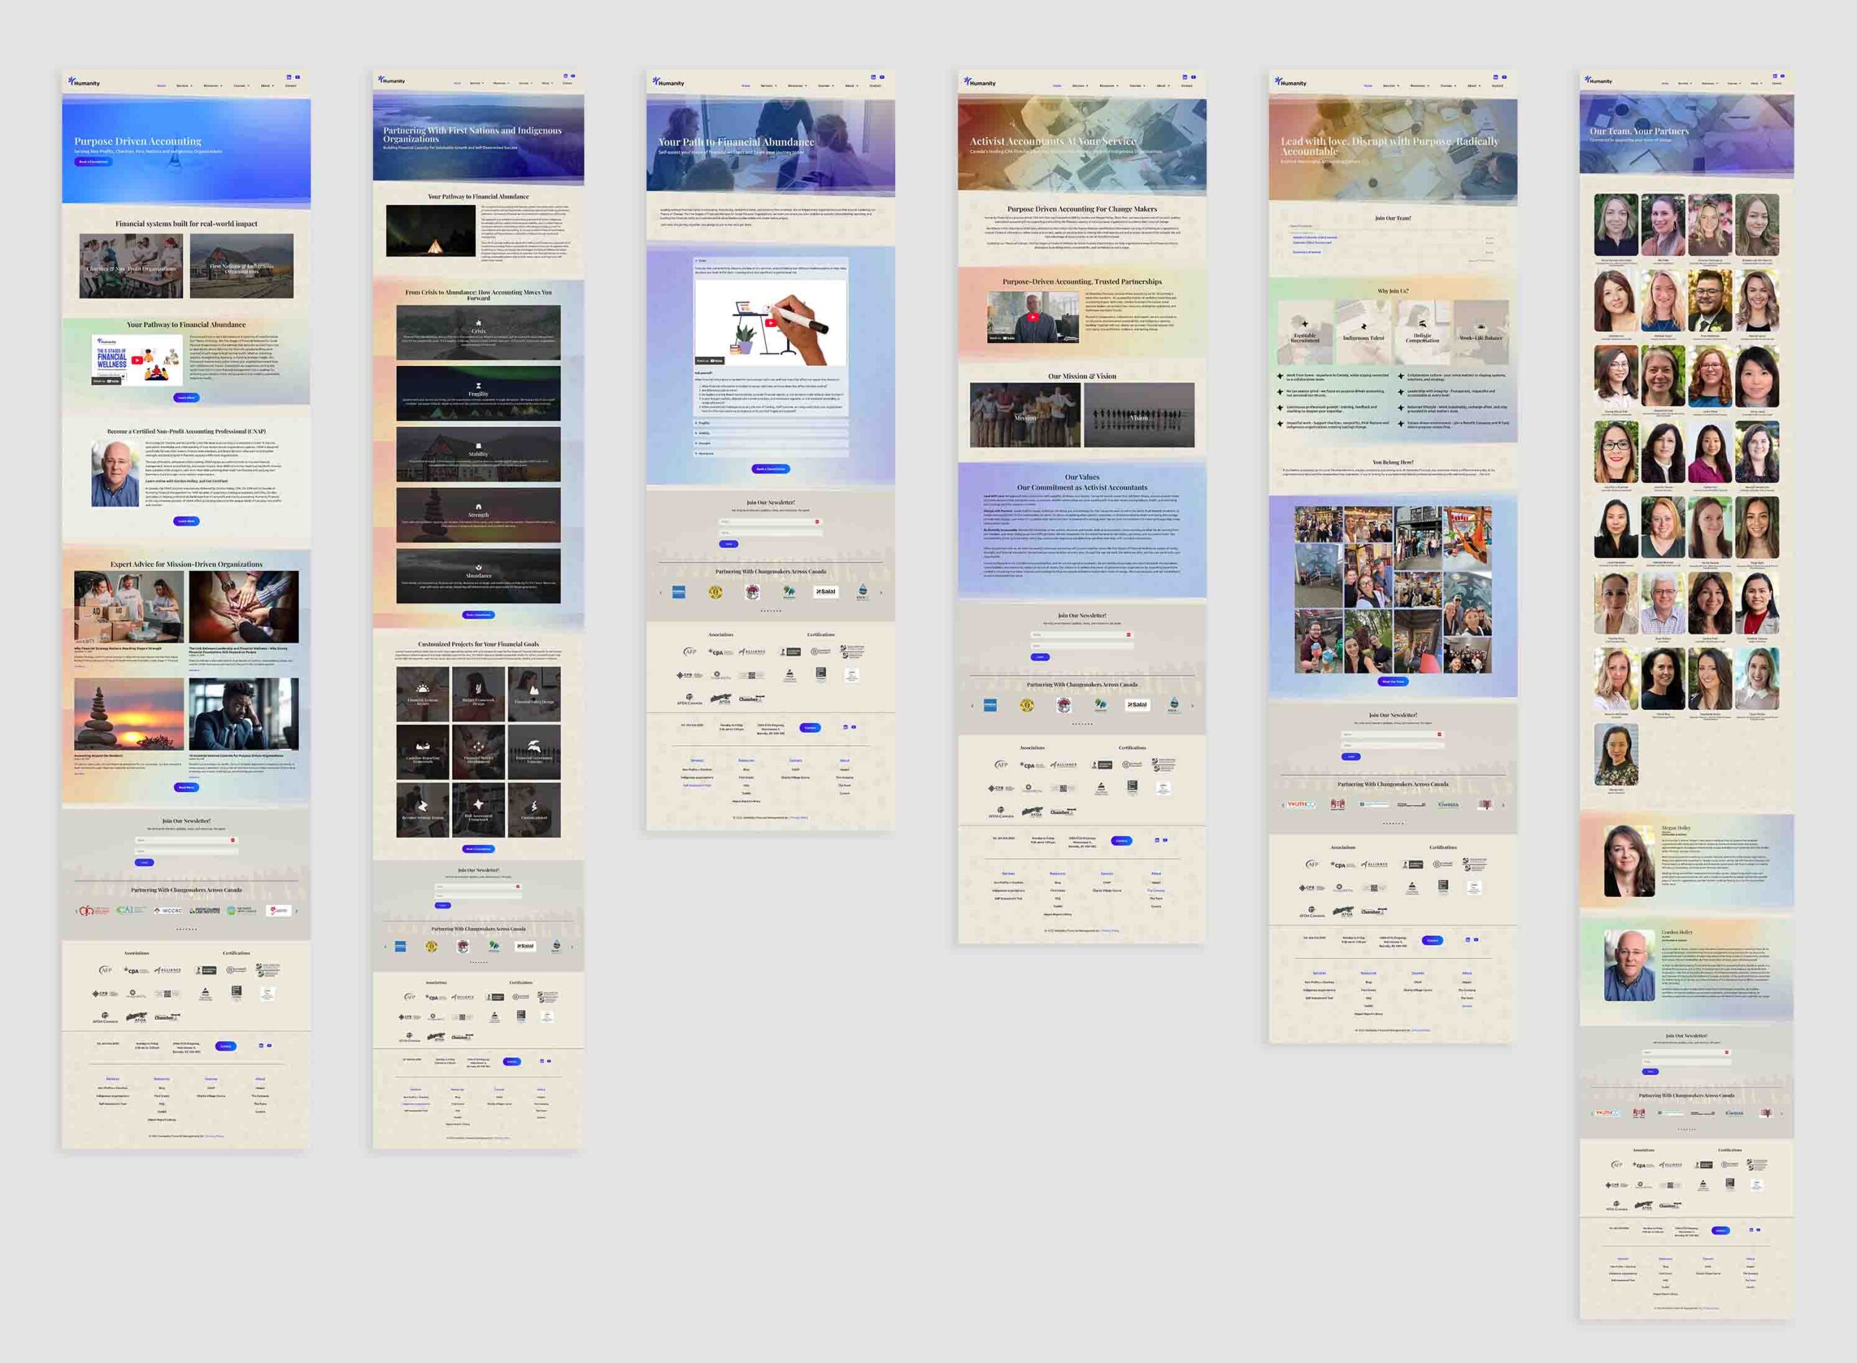Click first newsletter input field on Your Path page
The height and width of the screenshot is (1363, 1857).
[x=767, y=521]
